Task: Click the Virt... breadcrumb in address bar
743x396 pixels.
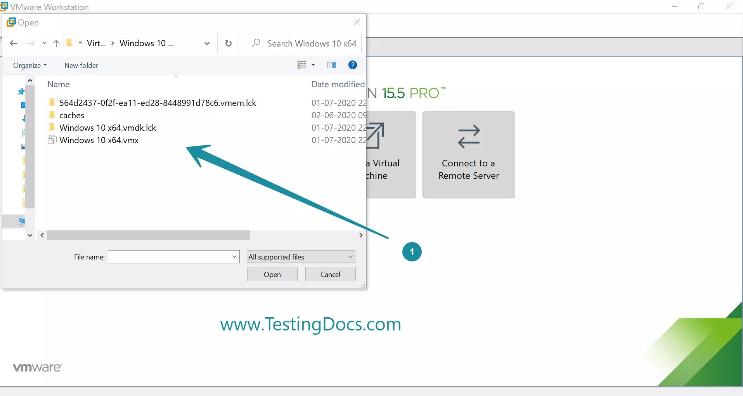Action: 96,43
